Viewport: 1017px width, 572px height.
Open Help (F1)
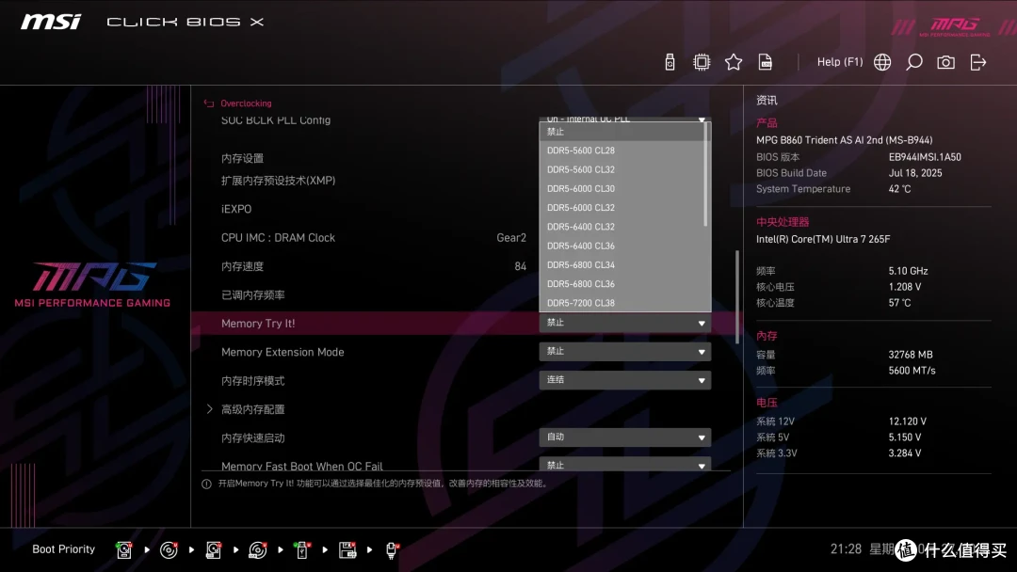tap(840, 62)
